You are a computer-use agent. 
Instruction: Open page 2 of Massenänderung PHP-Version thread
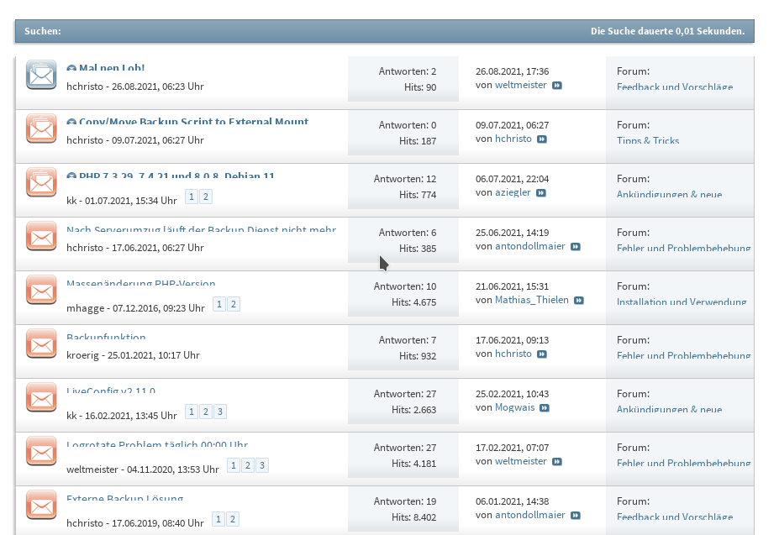pyautogui.click(x=234, y=304)
